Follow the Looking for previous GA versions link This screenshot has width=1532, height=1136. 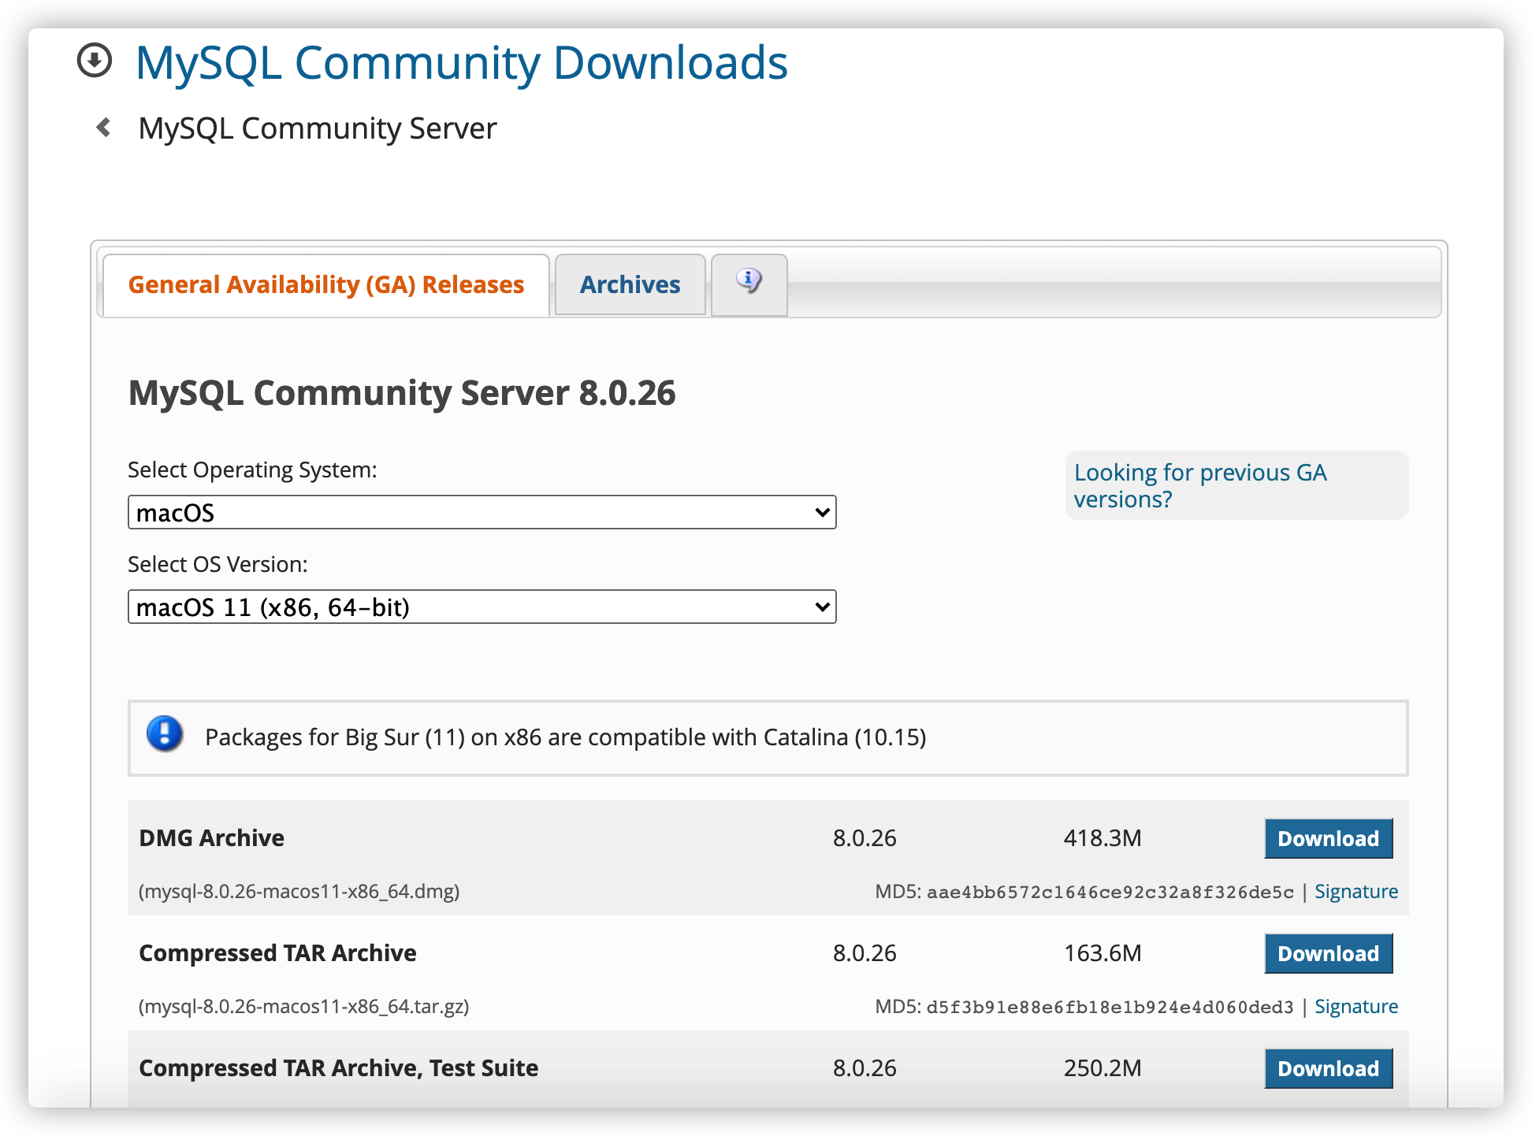tap(1200, 485)
